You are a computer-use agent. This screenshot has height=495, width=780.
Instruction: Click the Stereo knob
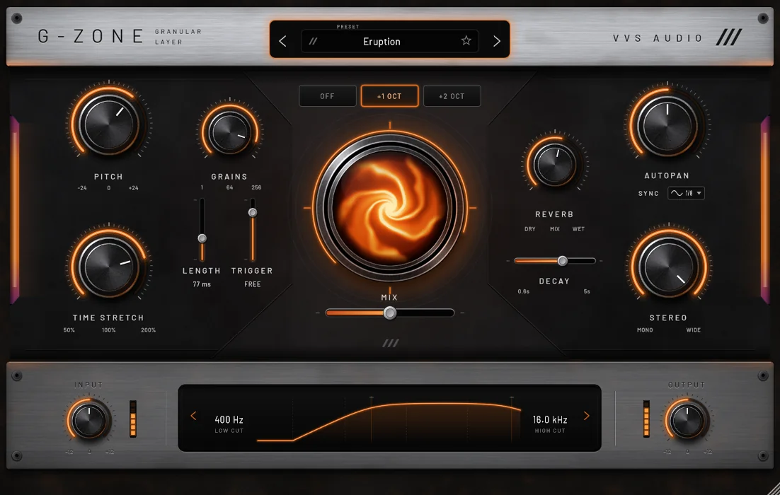click(x=669, y=267)
